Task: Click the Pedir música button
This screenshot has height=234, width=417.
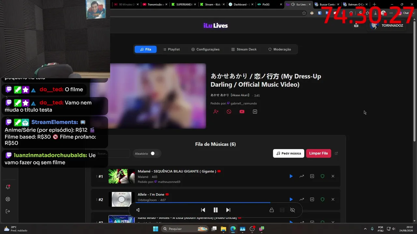Action: [x=289, y=153]
